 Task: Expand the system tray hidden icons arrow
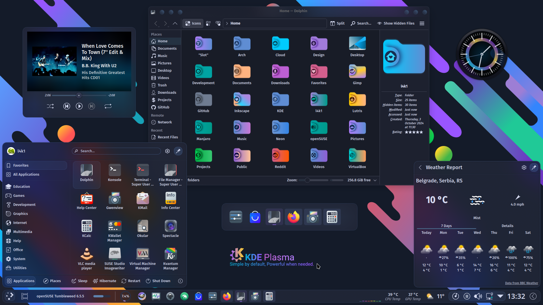pyautogui.click(x=500, y=296)
